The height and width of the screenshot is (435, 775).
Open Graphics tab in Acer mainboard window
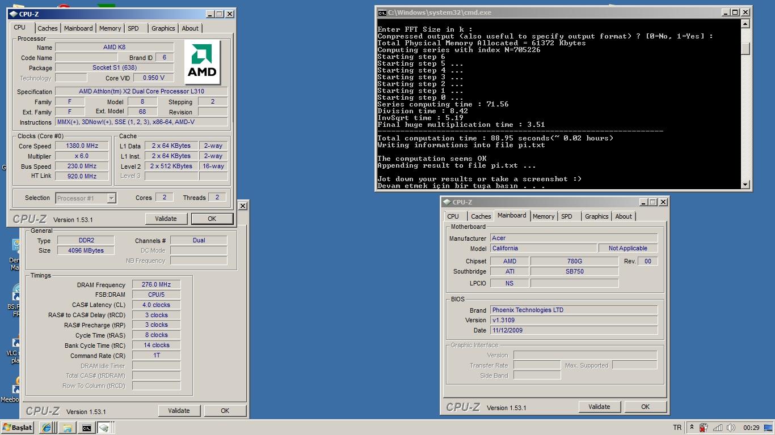pos(597,216)
